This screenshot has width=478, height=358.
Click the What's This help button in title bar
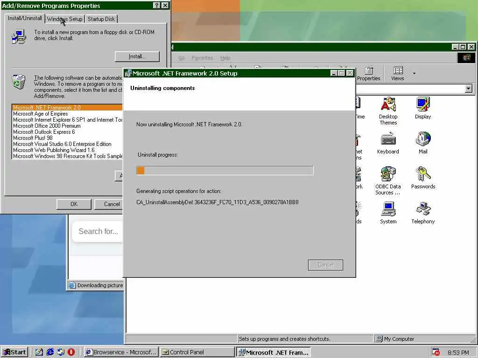coord(156,6)
